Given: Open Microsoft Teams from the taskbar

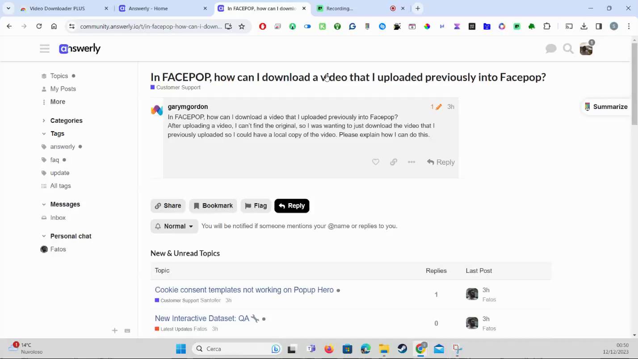Looking at the screenshot, I should [311, 349].
